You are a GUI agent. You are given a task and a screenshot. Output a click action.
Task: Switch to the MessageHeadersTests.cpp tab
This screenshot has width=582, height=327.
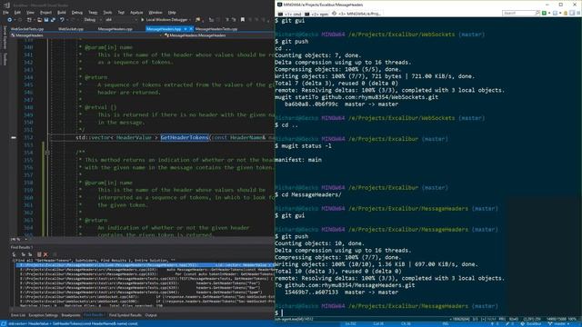216,29
